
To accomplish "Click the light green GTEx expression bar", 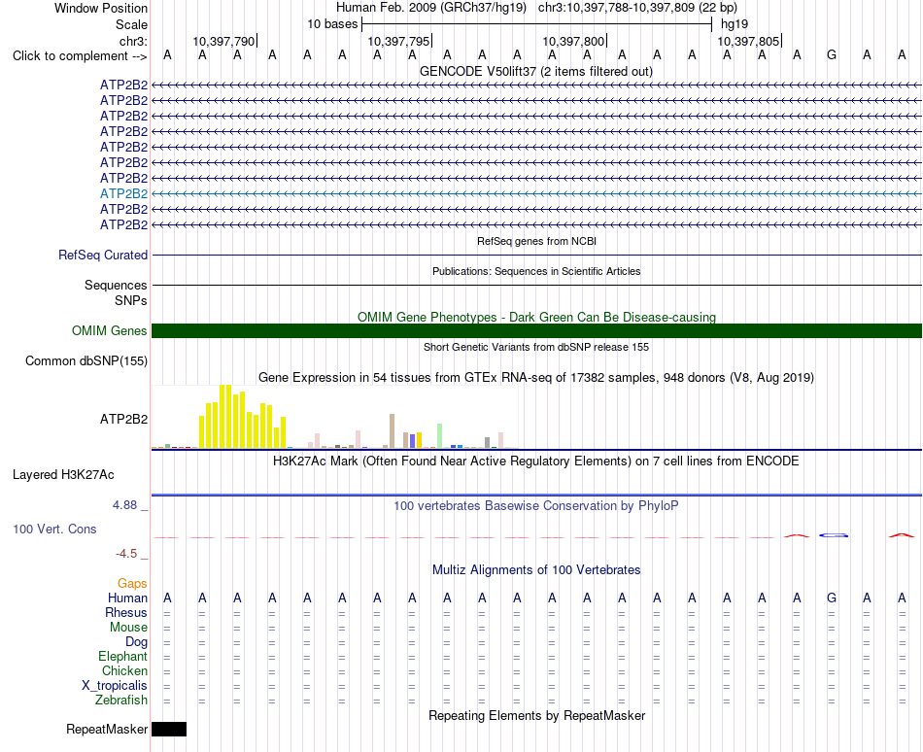I will 439,436.
